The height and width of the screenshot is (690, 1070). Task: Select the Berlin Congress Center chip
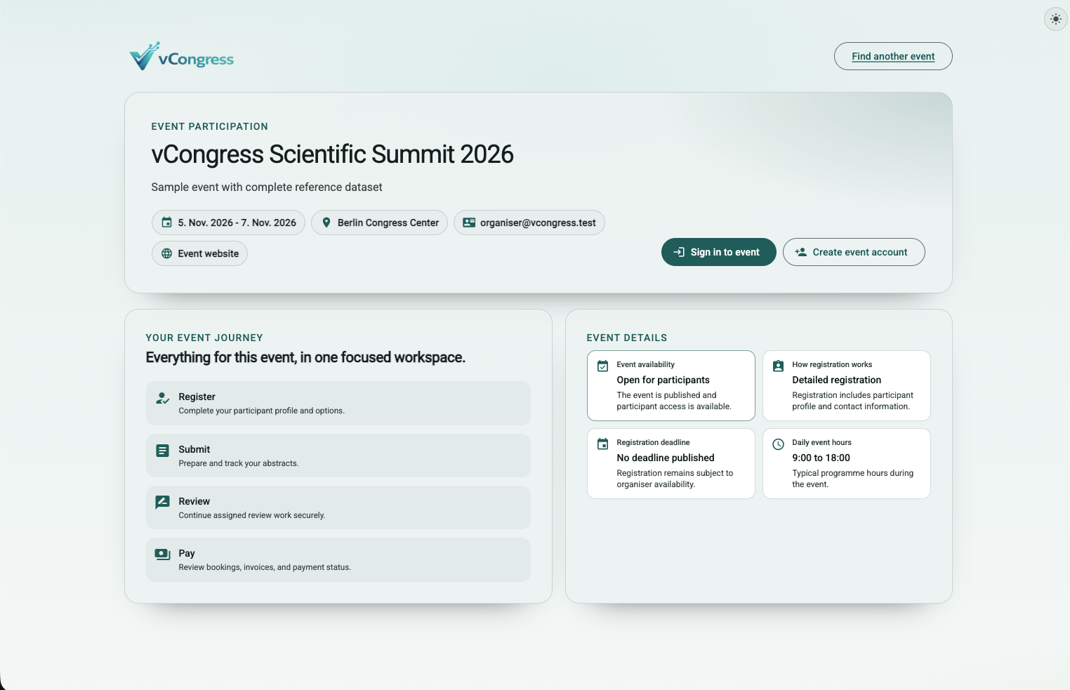pyautogui.click(x=379, y=223)
